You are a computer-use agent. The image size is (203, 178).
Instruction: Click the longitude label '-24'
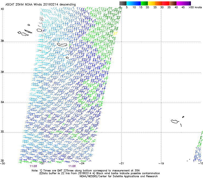82,163
